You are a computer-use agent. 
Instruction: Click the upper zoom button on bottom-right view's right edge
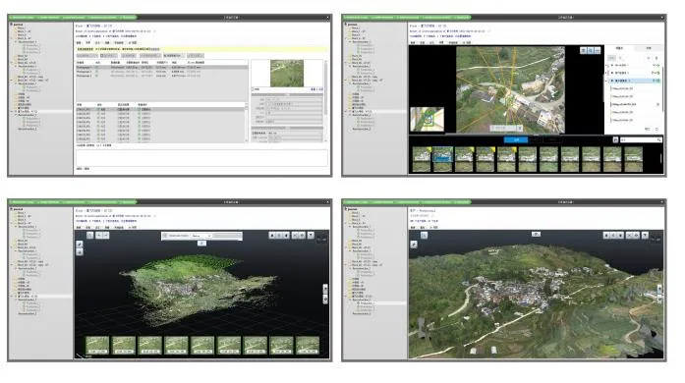point(659,289)
